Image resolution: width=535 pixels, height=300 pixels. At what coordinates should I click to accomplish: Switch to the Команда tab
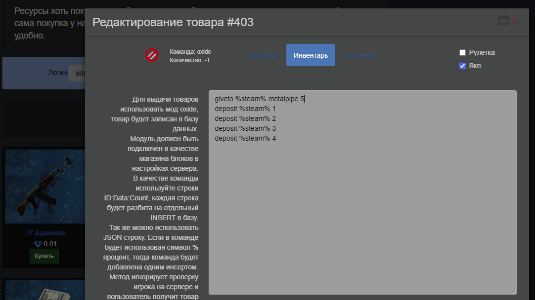tap(263, 55)
